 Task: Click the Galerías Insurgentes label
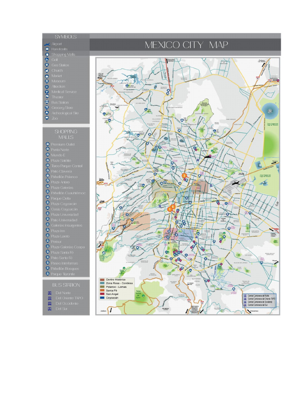(x=67, y=225)
